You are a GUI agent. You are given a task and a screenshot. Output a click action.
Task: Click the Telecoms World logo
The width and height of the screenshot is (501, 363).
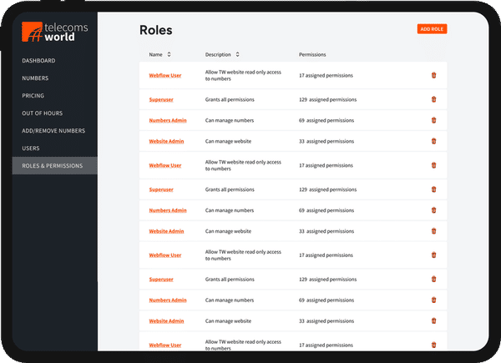[x=54, y=33]
